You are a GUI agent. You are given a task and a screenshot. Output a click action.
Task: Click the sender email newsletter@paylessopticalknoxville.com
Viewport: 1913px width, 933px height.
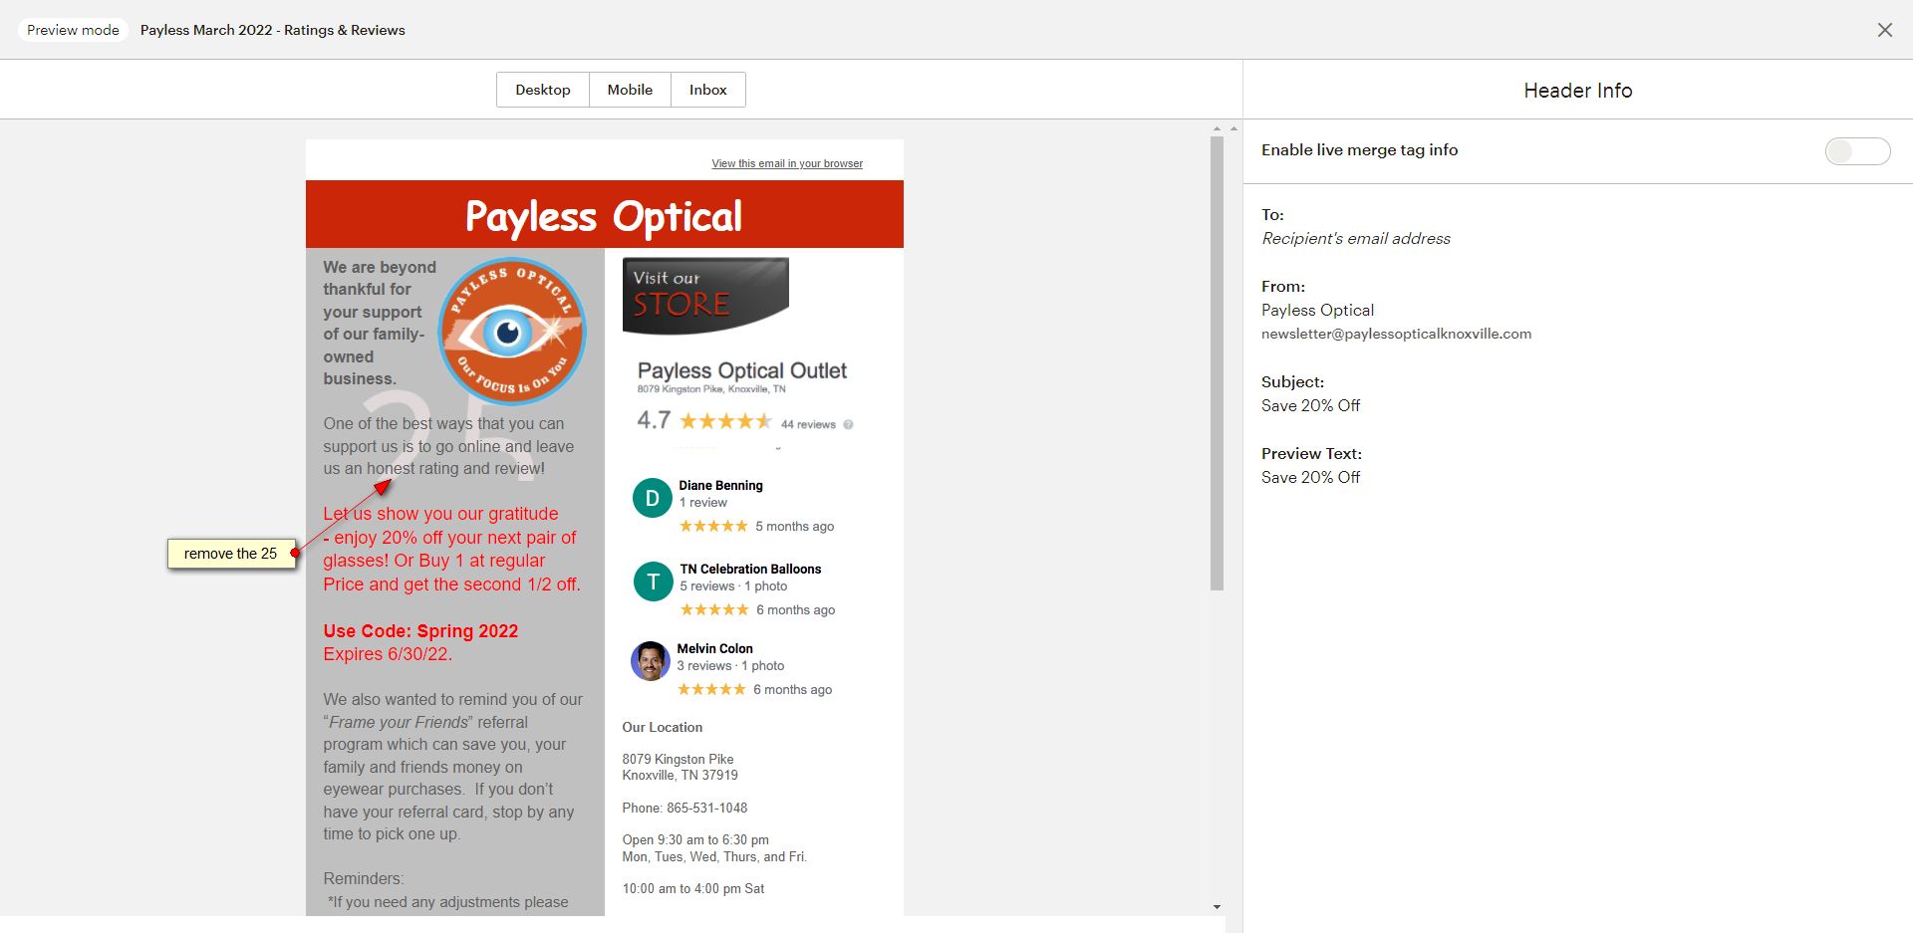[1396, 334]
